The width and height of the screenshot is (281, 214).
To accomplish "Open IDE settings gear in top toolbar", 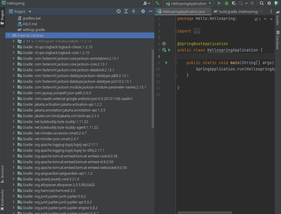I will pyautogui.click(x=269, y=3).
